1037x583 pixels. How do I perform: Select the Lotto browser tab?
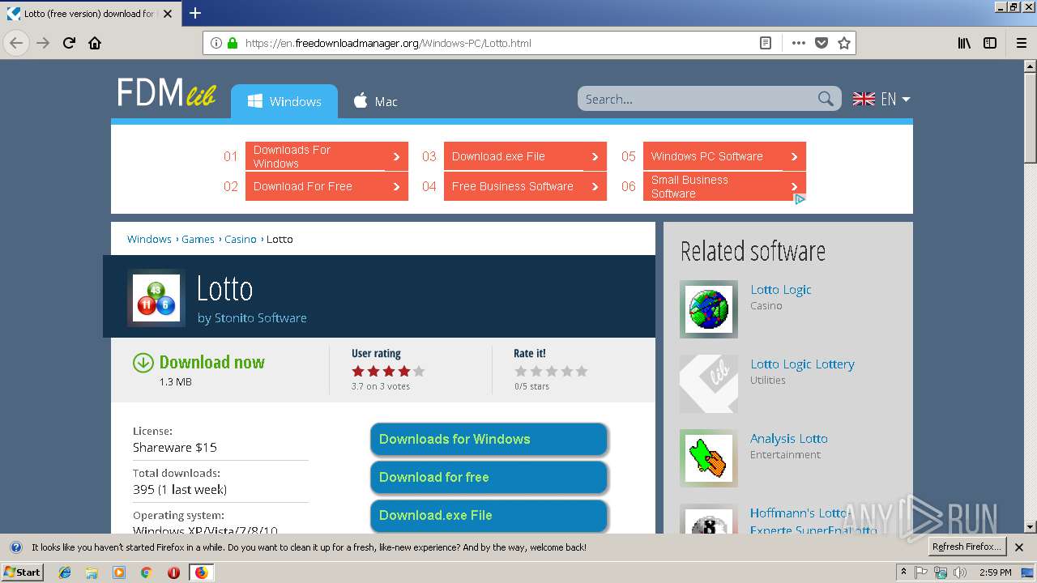tap(89, 14)
